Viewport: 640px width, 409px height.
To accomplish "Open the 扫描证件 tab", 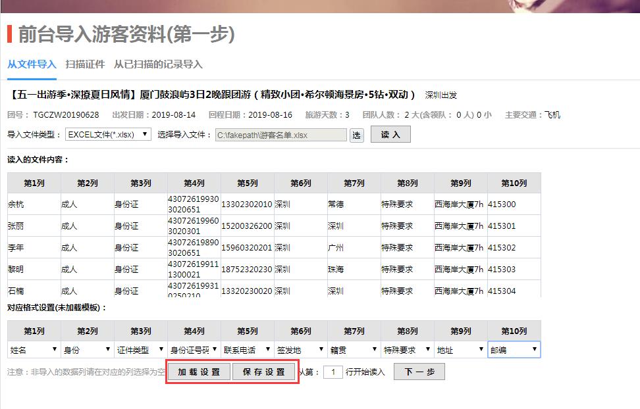I will [85, 64].
